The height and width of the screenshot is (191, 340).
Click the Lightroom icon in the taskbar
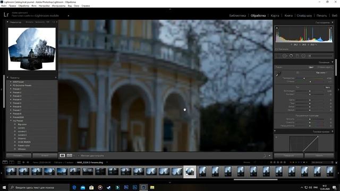pyautogui.click(x=143, y=187)
